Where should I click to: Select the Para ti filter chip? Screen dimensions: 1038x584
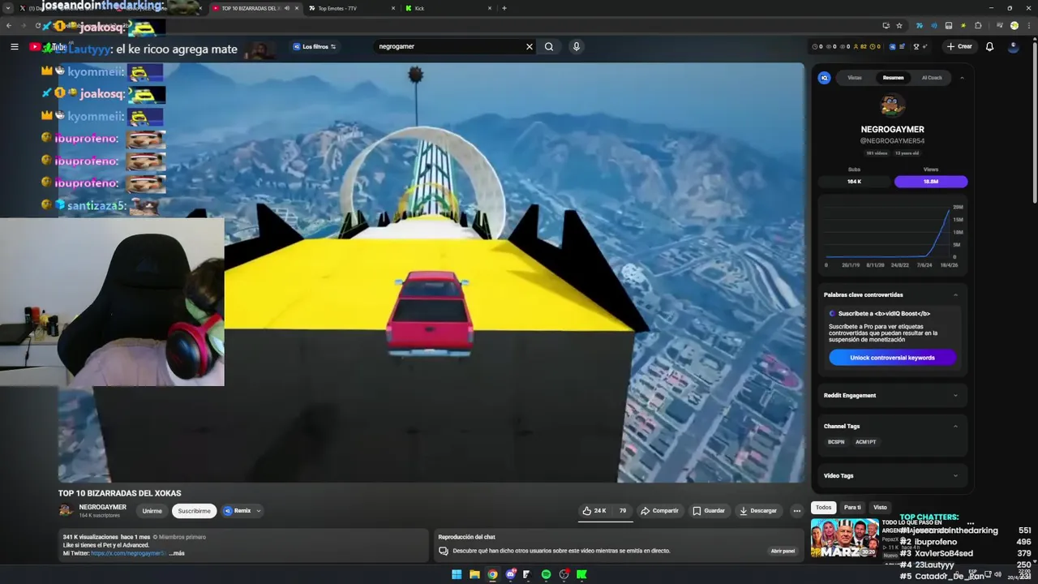[x=852, y=508]
